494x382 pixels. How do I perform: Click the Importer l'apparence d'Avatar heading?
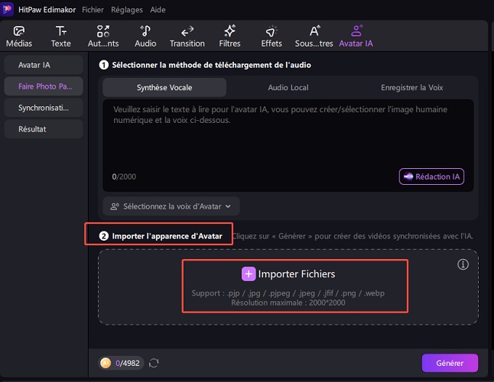(167, 236)
